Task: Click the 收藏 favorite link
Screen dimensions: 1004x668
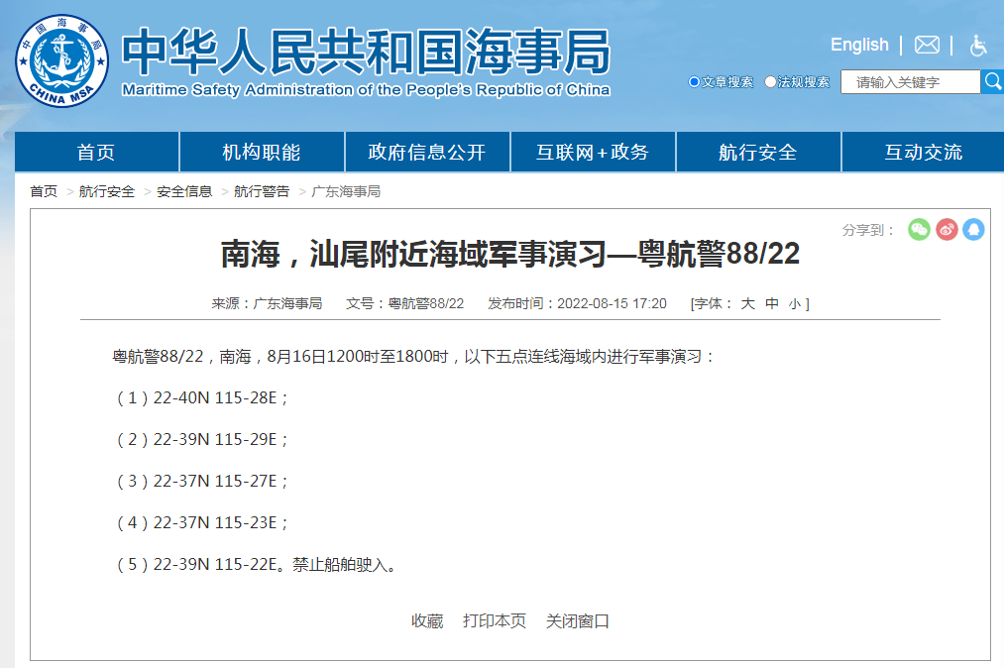Action: (426, 621)
